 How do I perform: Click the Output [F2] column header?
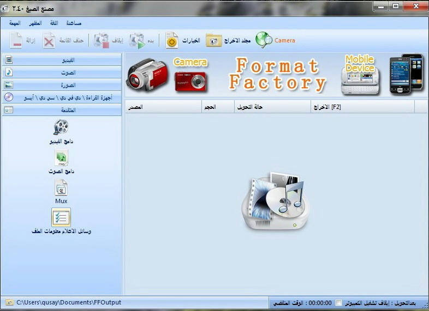click(363, 107)
